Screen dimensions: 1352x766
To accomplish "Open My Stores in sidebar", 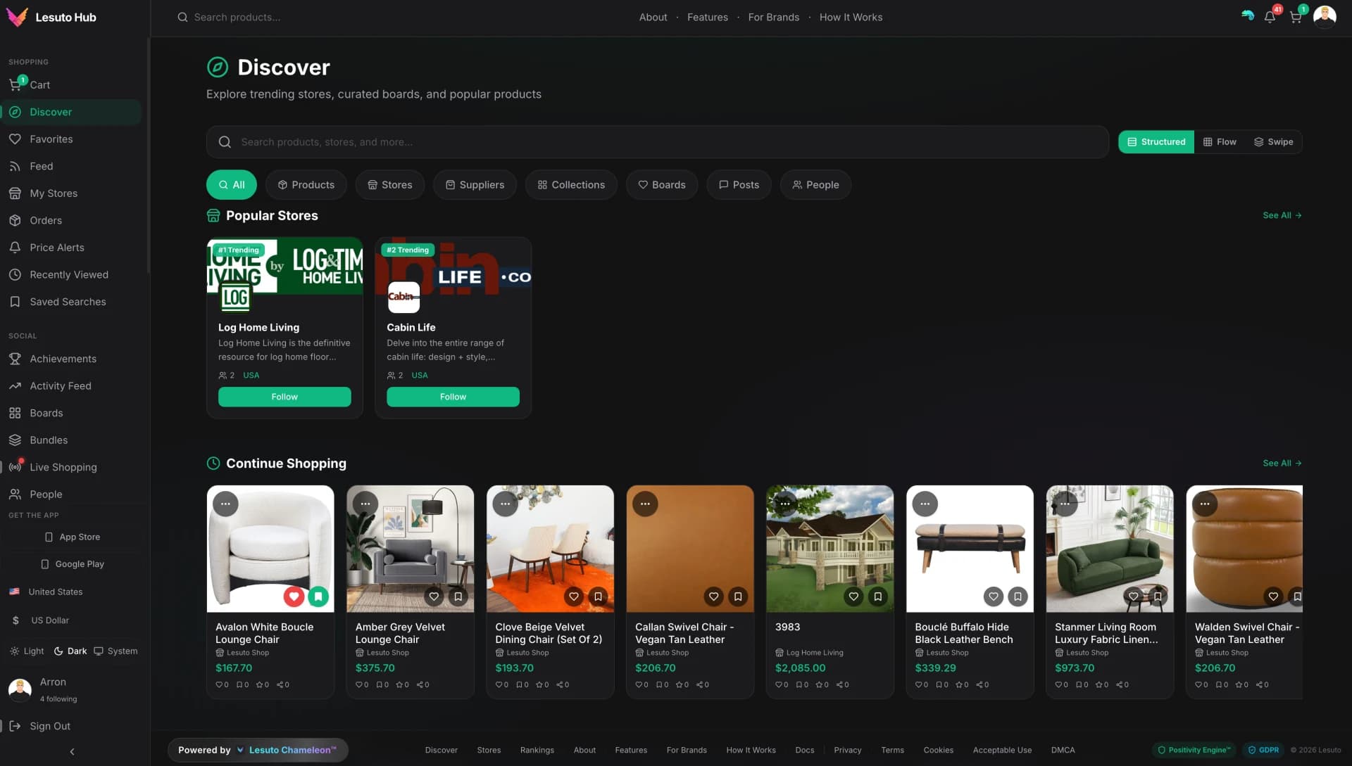I will click(x=70, y=193).
